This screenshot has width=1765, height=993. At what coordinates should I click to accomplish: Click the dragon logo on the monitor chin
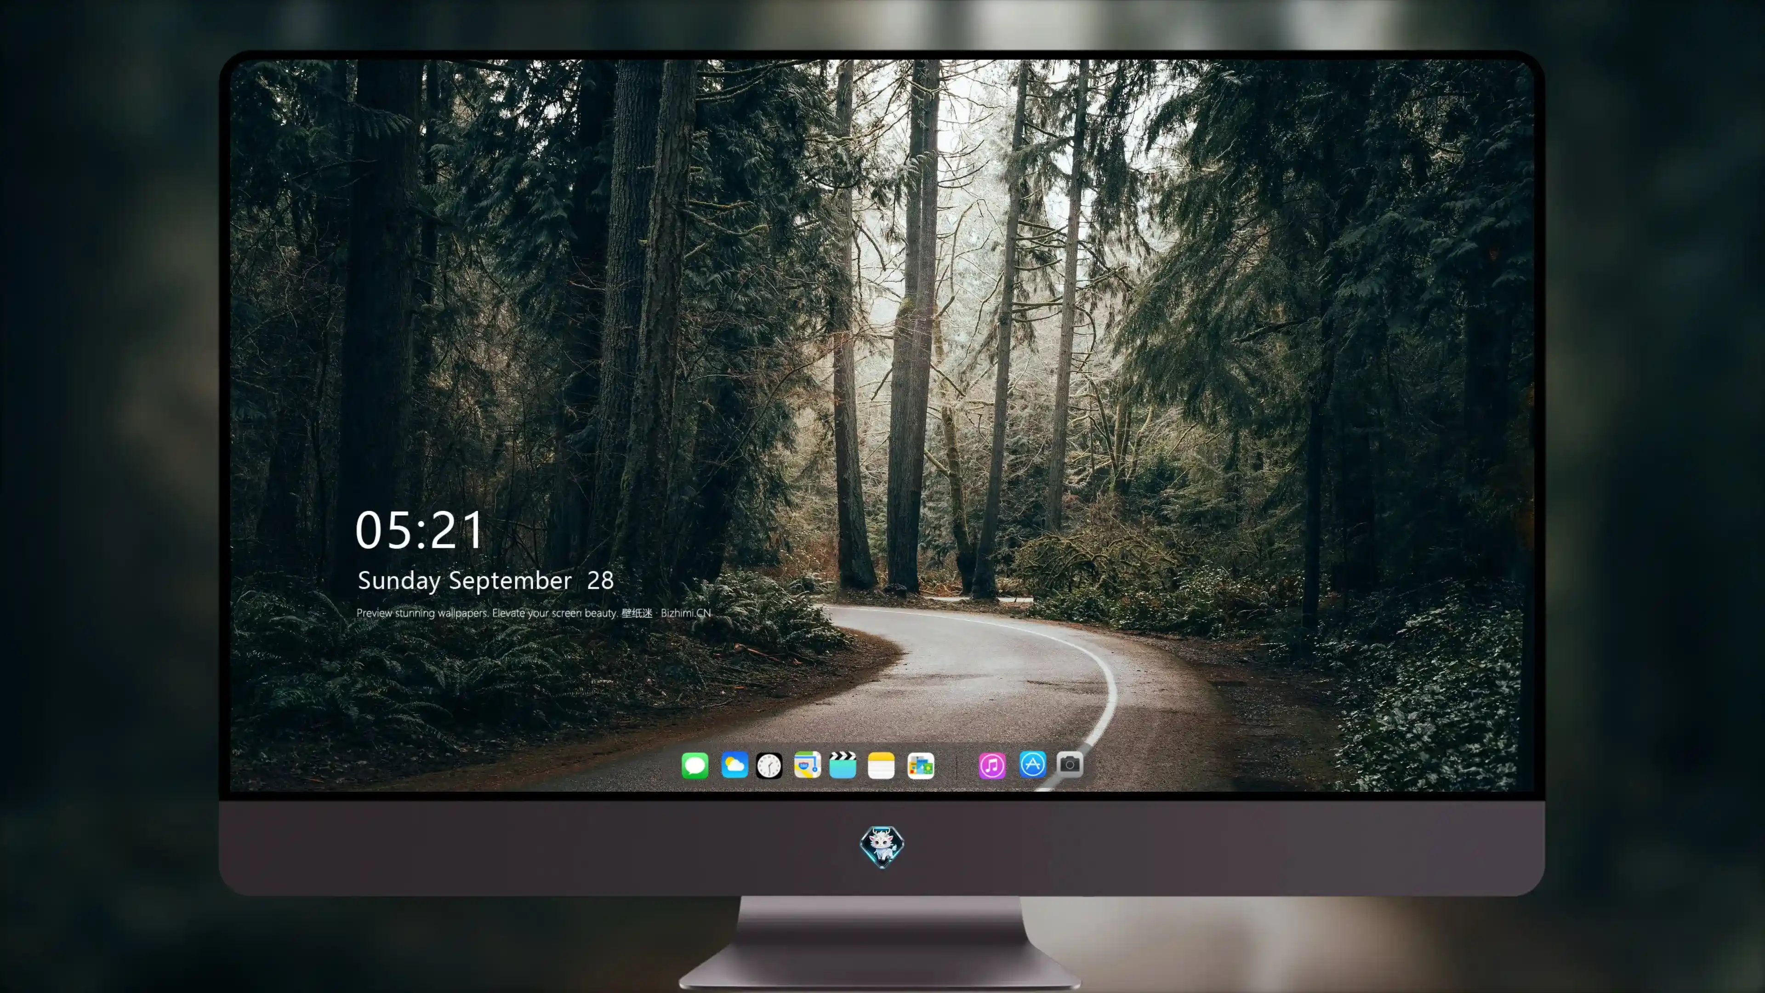[x=882, y=846]
